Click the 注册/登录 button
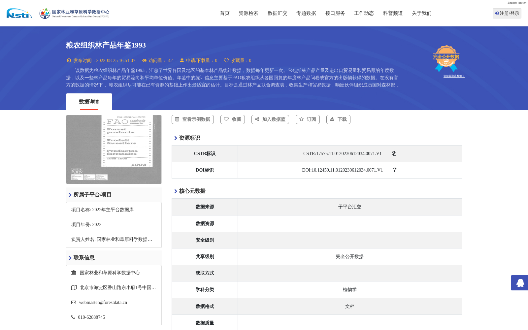528x330 pixels. coord(507,13)
